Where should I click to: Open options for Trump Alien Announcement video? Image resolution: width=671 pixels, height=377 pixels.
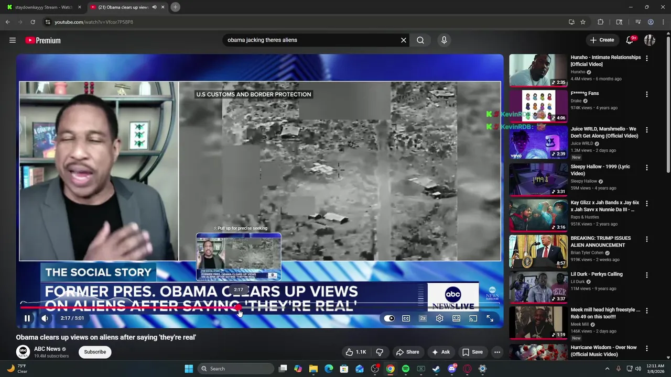647,239
